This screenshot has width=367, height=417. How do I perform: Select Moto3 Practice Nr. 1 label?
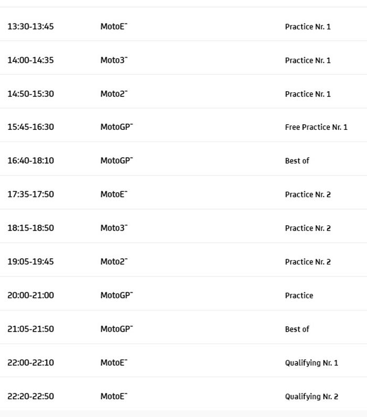(x=308, y=60)
